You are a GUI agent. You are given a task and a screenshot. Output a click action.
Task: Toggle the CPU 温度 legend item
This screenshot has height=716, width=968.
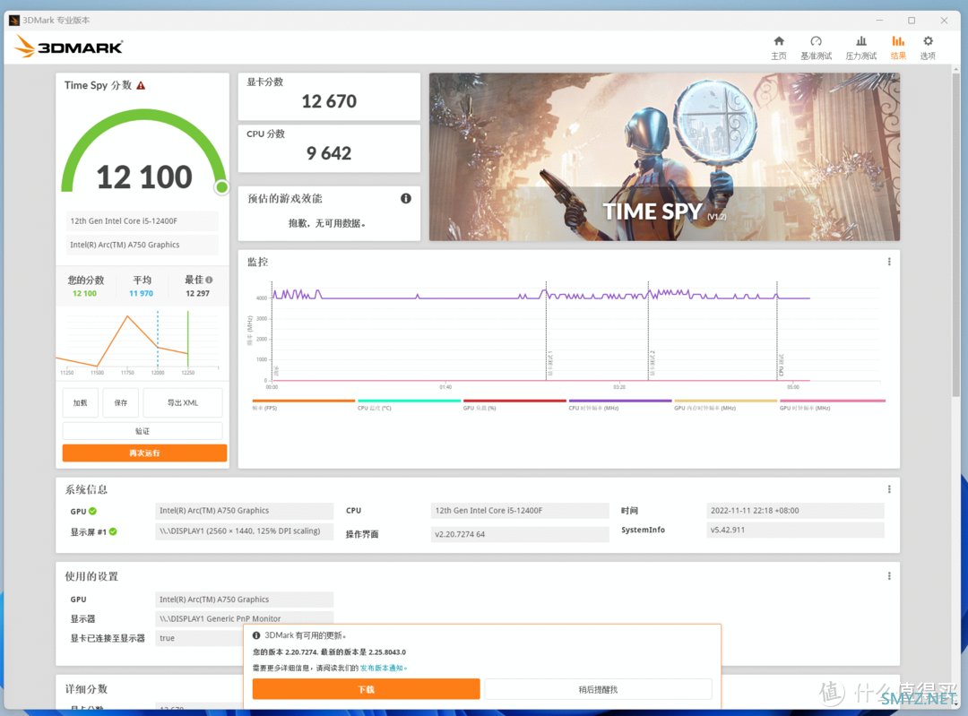click(x=410, y=405)
